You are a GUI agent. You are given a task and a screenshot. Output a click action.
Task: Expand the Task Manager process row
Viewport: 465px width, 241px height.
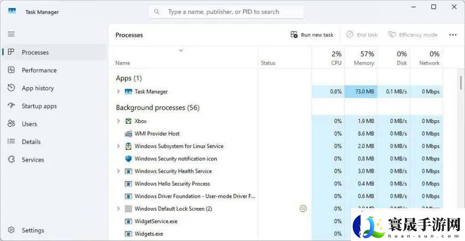click(x=118, y=92)
